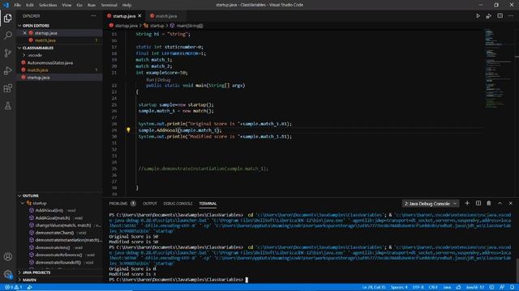
Task: Expand the Maven section
Action: click(x=19, y=280)
